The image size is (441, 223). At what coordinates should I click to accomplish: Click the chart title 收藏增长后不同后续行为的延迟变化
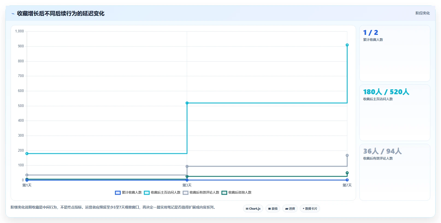tap(61, 14)
